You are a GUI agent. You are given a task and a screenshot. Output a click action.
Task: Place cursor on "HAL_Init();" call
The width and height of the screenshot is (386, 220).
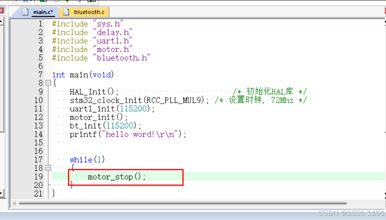point(94,92)
